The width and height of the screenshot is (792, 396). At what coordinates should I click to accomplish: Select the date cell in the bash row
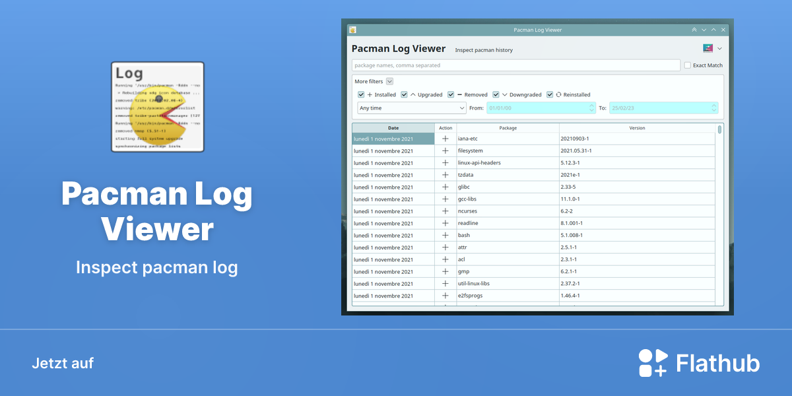[393, 235]
